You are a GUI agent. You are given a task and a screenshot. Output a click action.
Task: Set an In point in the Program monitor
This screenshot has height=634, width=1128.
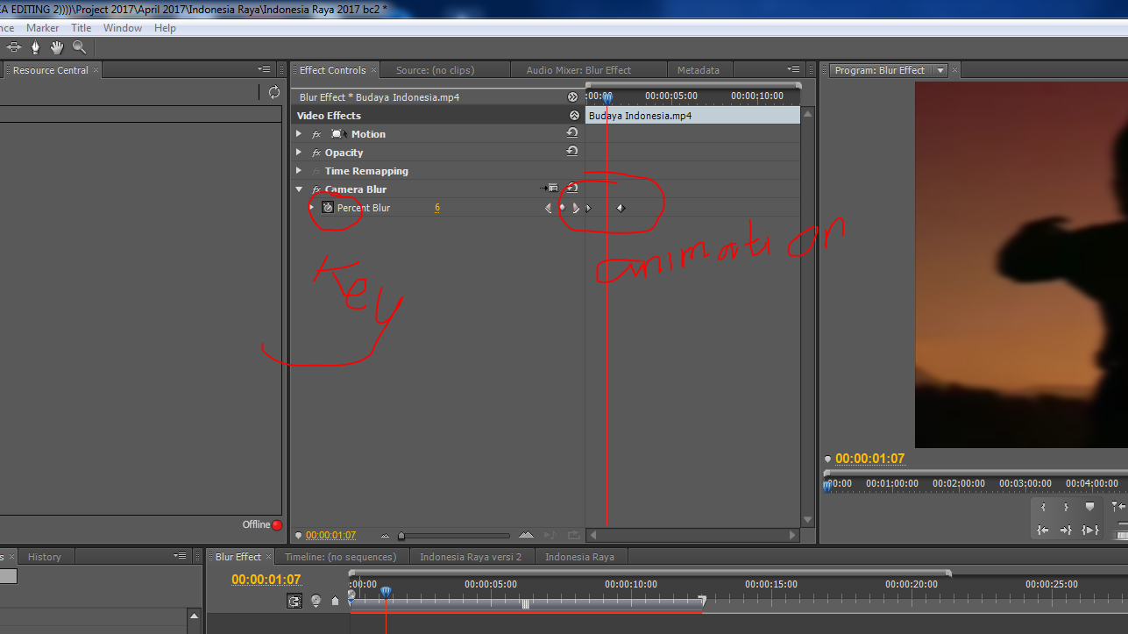1043,507
